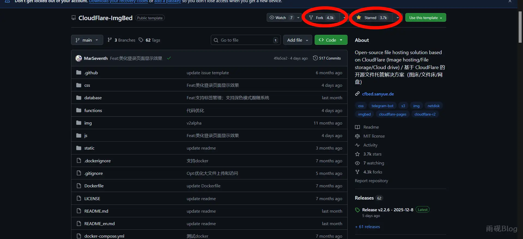Expand the Fork dropdown arrow
This screenshot has height=239, width=523.
344,18
